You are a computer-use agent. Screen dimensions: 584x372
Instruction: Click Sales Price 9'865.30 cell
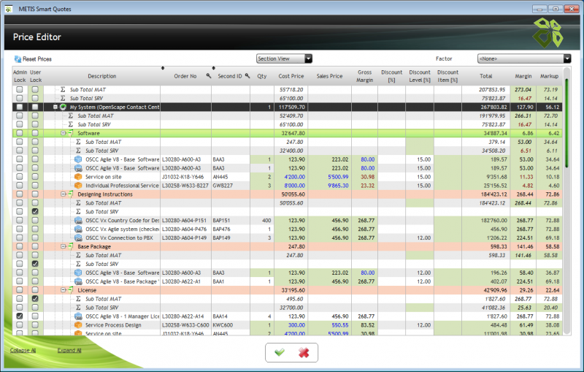point(330,186)
